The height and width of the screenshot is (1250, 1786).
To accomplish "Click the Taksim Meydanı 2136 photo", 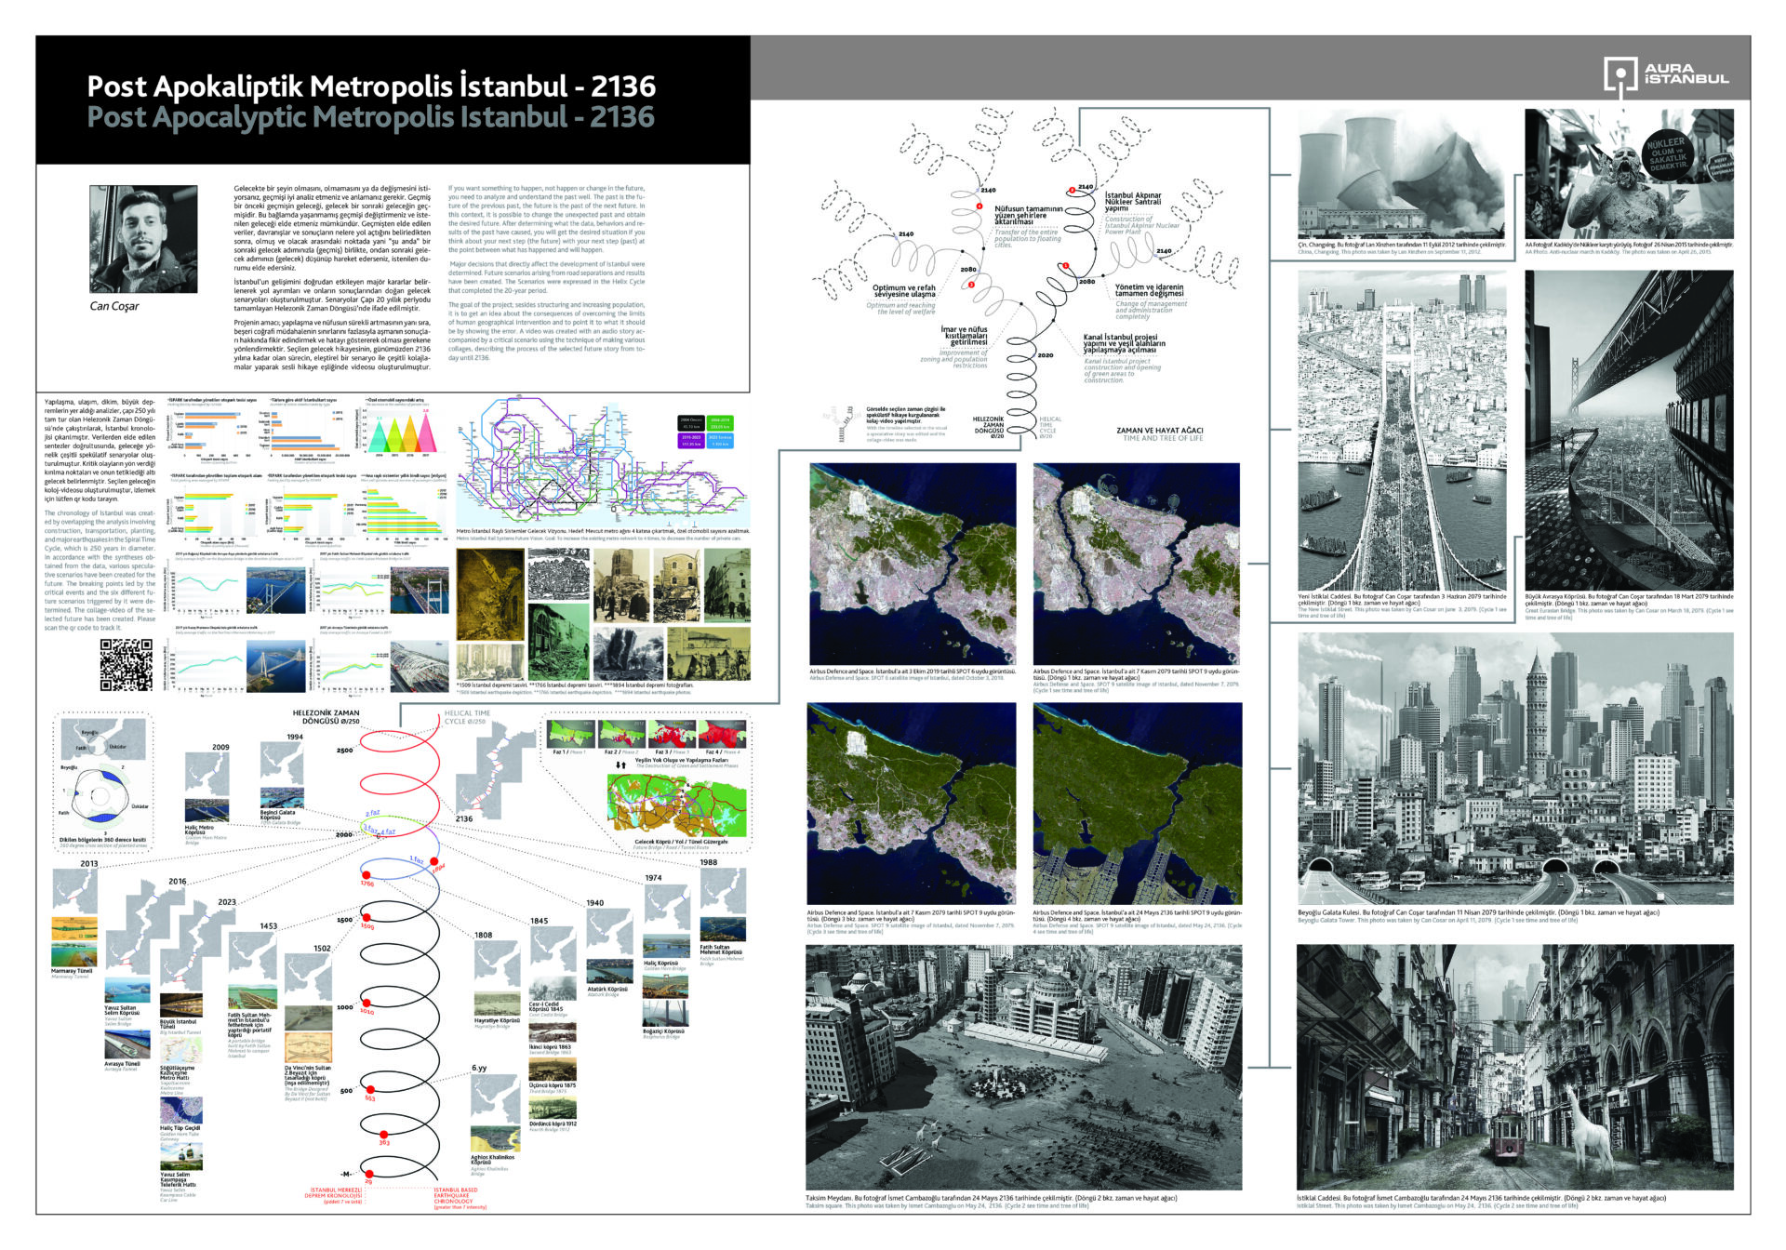I will (x=1023, y=1066).
